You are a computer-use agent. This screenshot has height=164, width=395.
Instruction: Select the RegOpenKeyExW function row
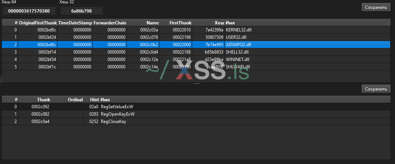196,114
